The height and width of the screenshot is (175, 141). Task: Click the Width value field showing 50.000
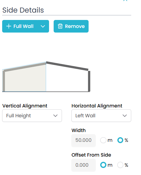(84, 140)
